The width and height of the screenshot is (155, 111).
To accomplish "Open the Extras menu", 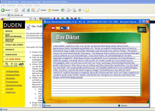I will (x=37, y=5).
